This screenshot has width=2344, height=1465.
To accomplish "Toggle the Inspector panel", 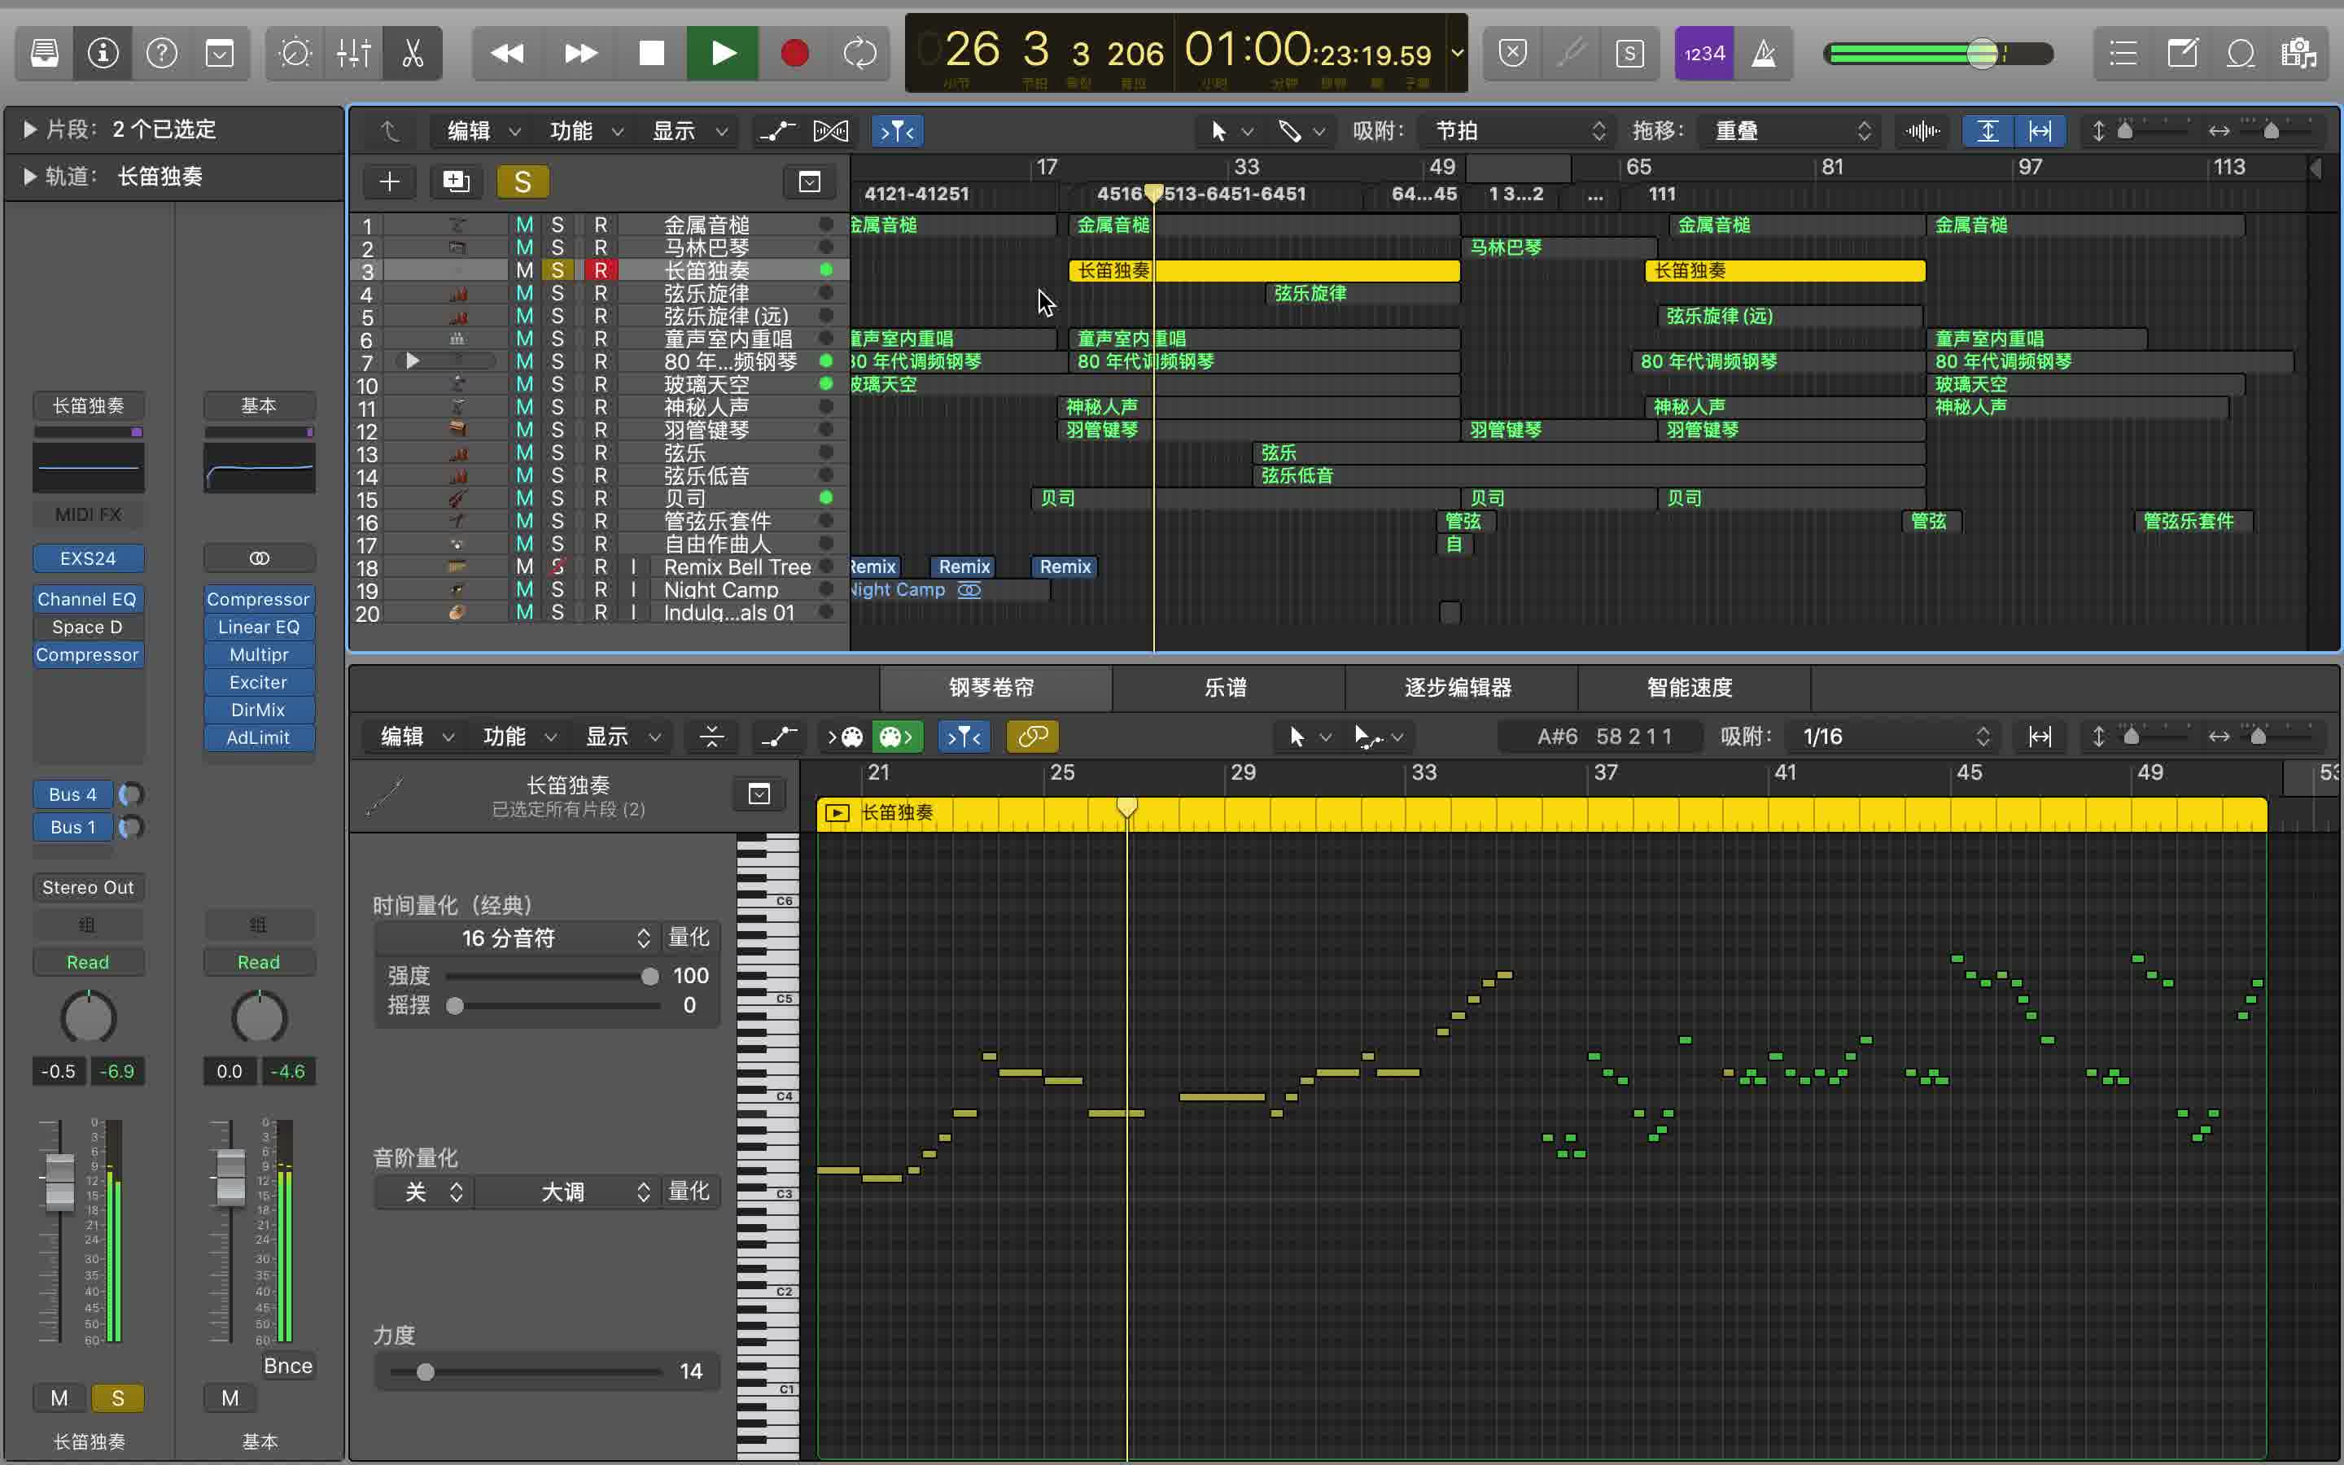I will click(x=103, y=53).
